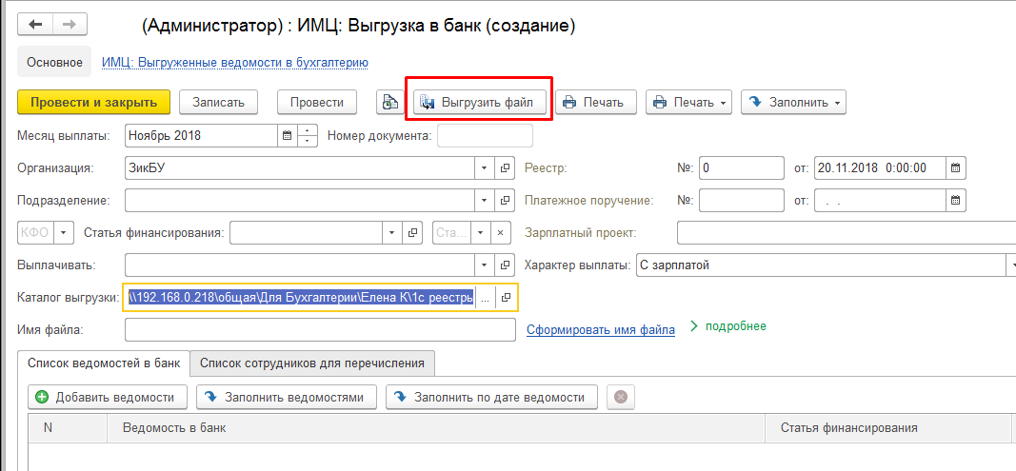Switch to Основное section
This screenshot has height=471, width=1016.
(x=54, y=63)
